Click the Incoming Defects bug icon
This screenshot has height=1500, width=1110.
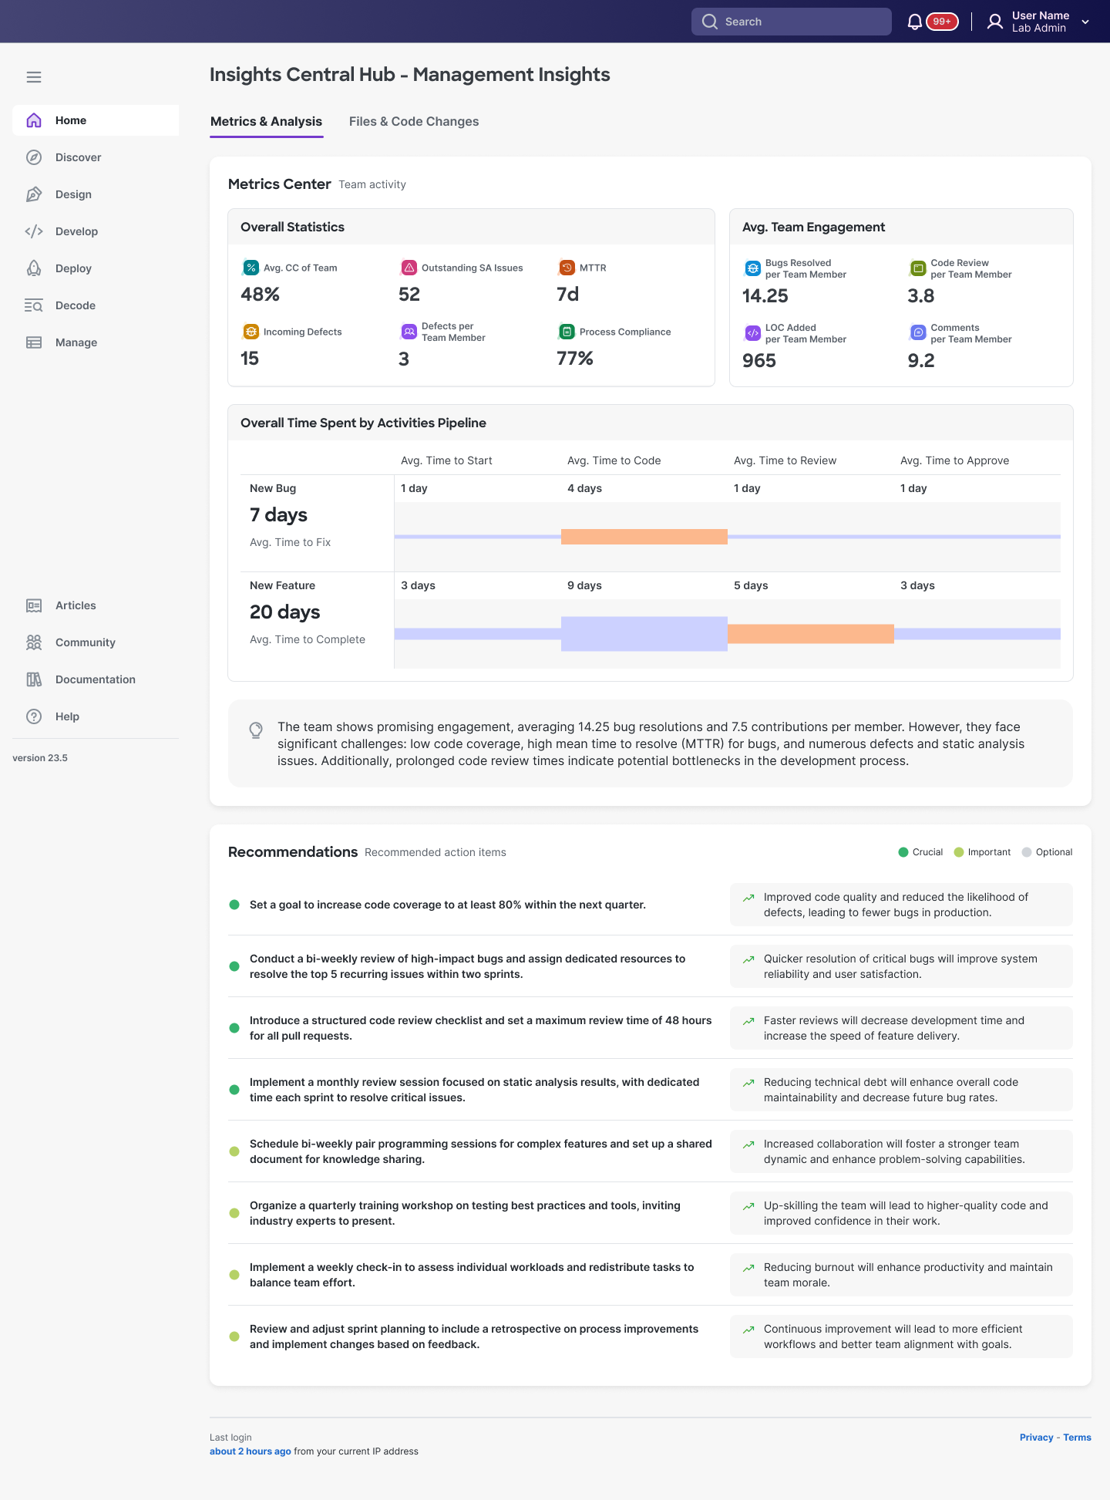(x=251, y=332)
